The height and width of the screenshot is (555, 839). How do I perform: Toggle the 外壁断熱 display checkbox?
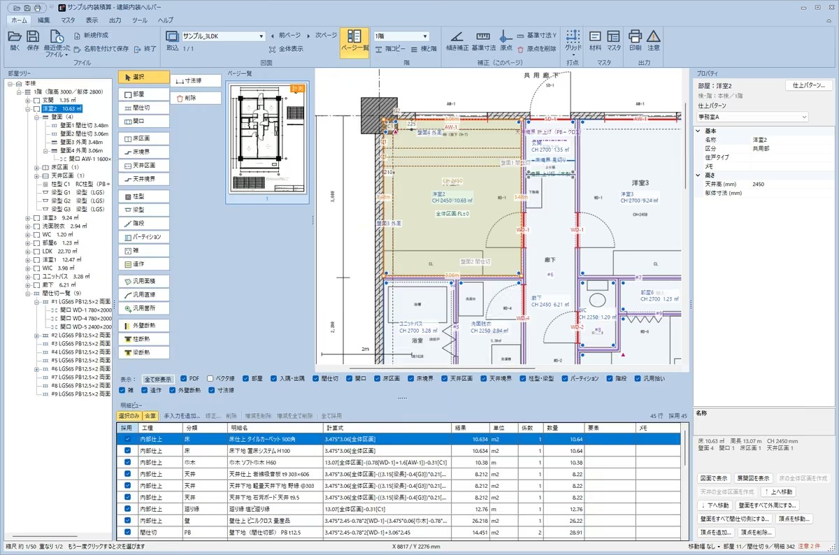172,390
